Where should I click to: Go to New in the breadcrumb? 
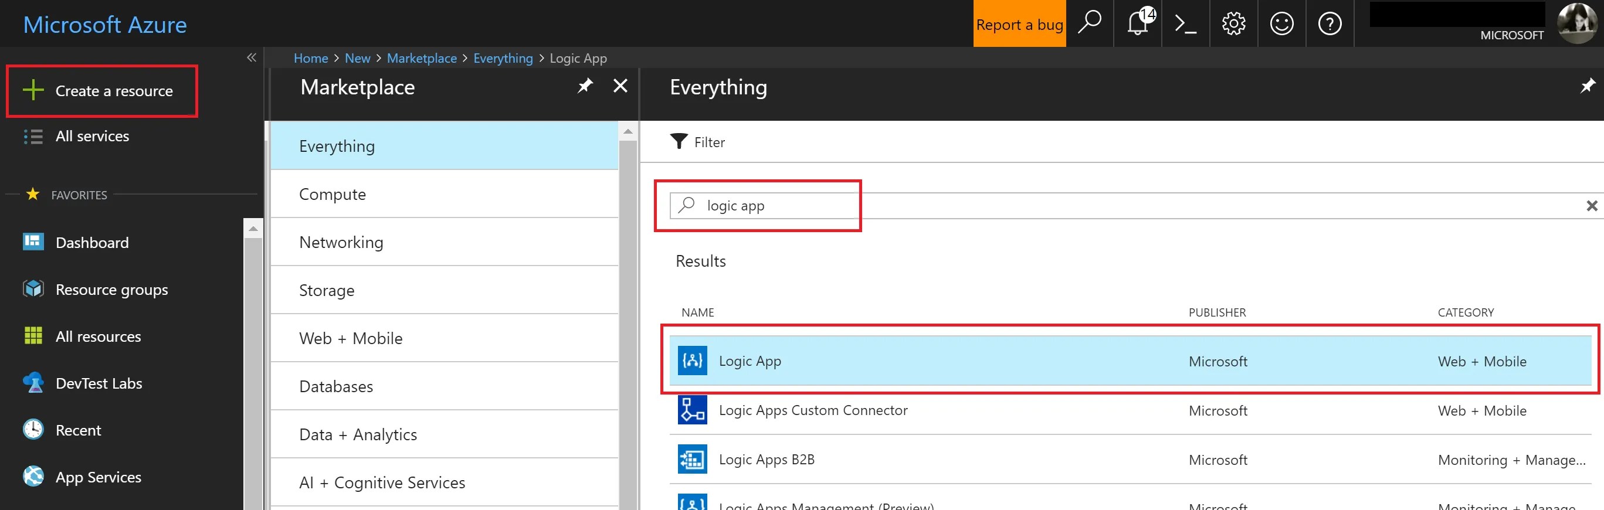coord(357,58)
